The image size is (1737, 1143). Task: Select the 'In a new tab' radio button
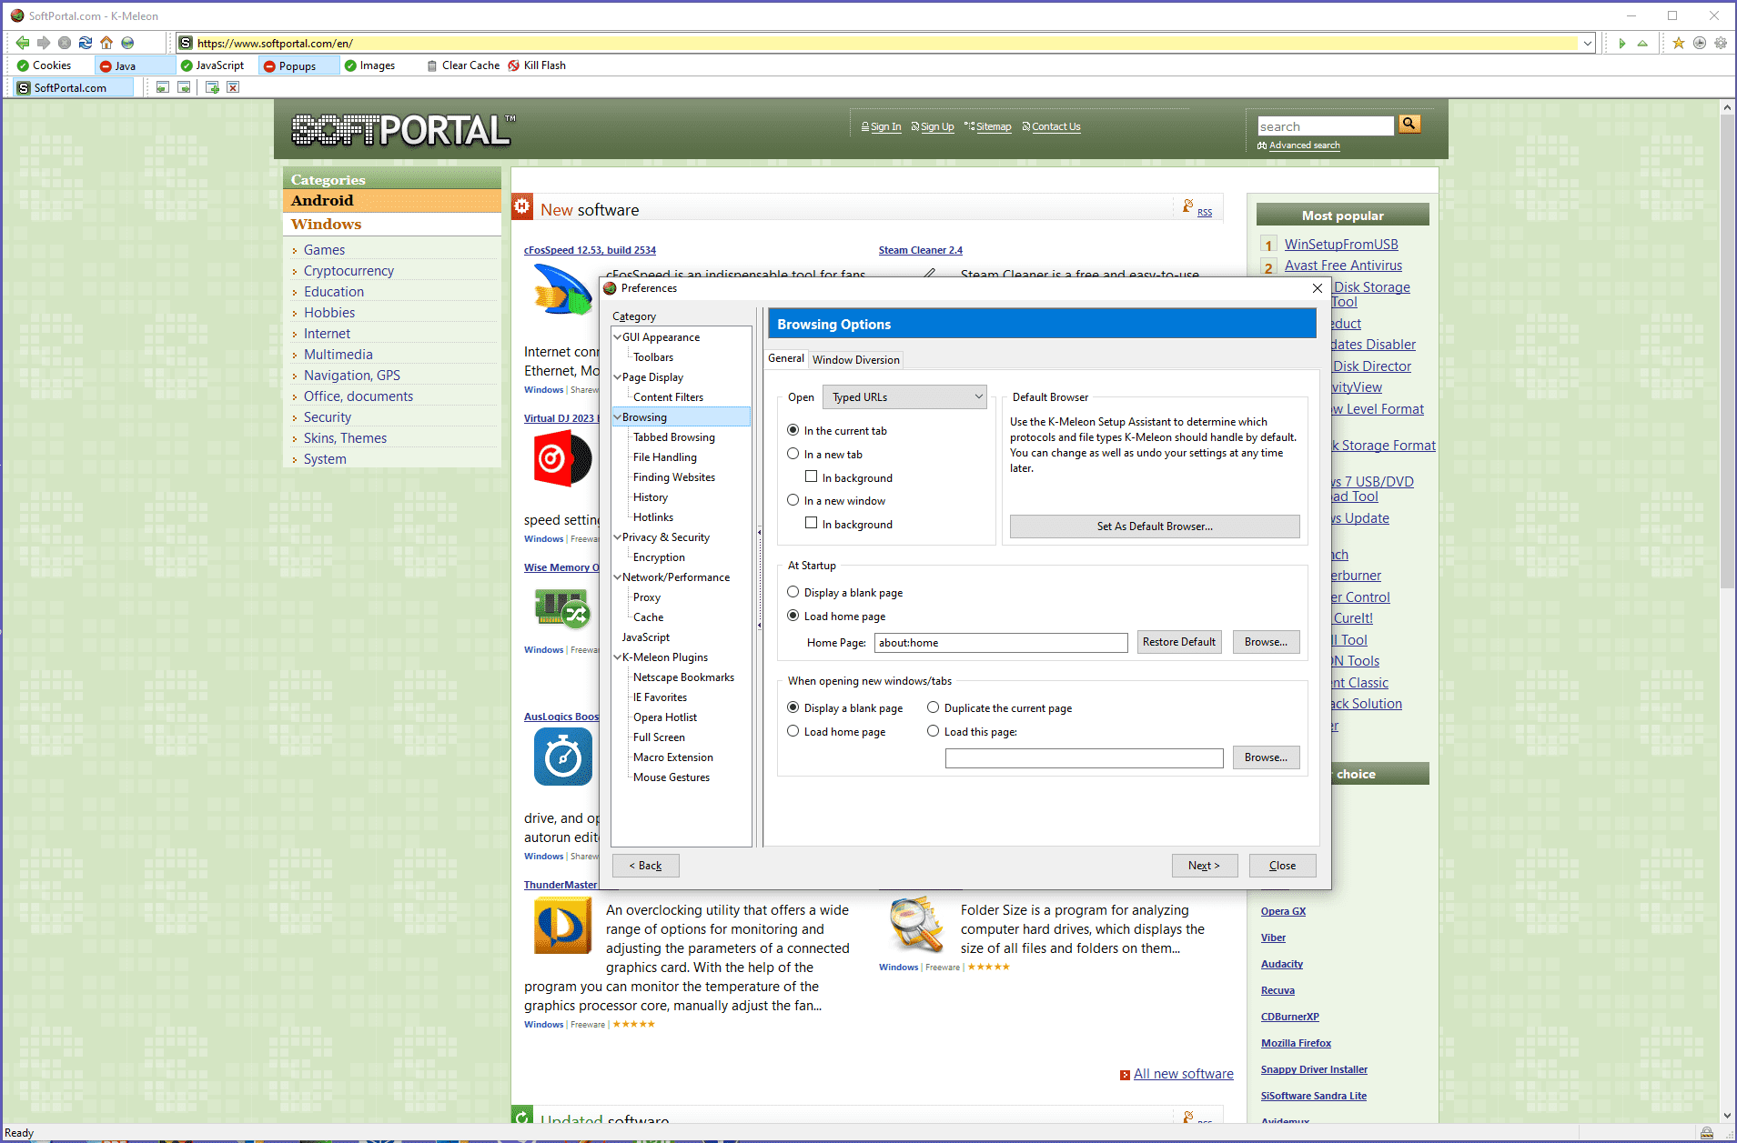793,454
